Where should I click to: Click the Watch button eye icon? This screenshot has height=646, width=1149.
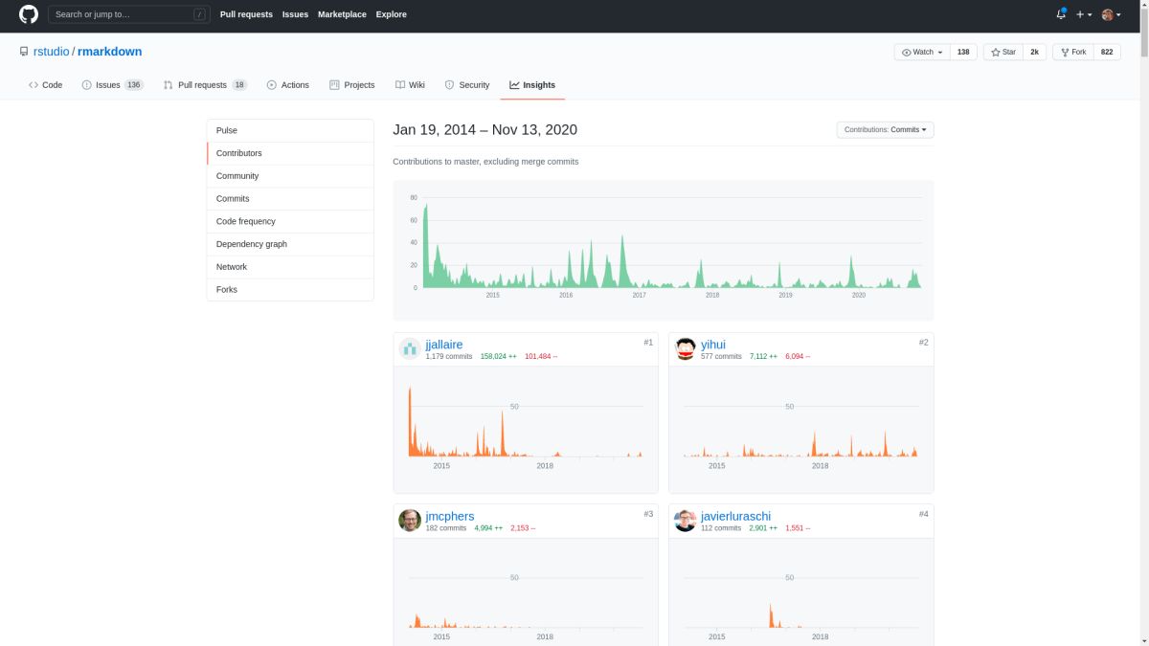coord(907,53)
